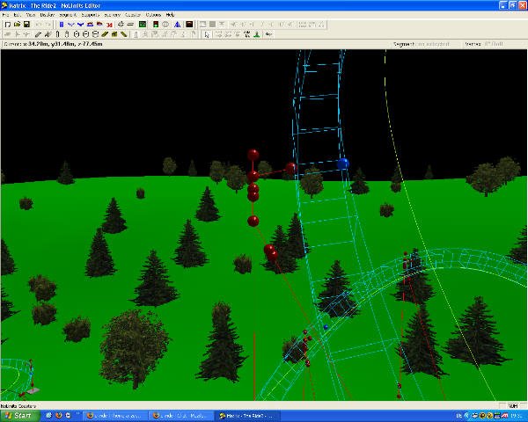Click the New file toolbar icon

point(7,25)
